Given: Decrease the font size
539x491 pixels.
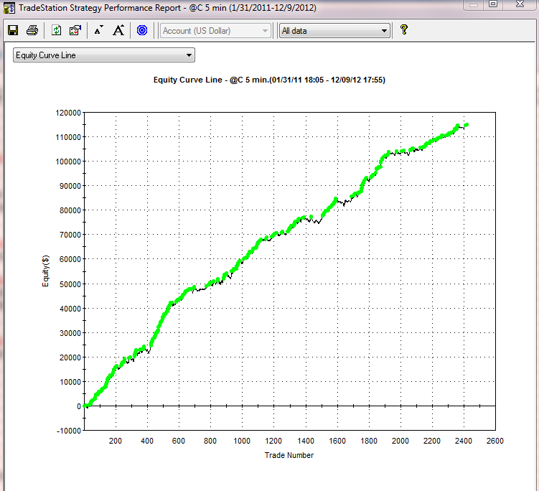Looking at the screenshot, I should click(x=99, y=30).
